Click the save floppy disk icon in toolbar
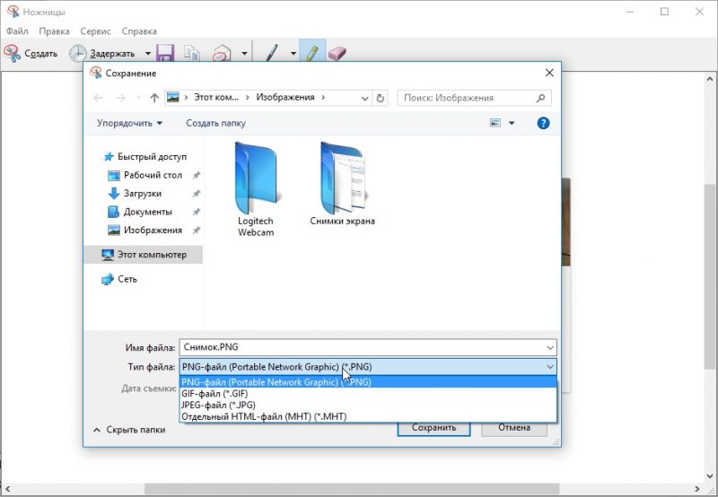Viewport: 718px width, 497px height. [x=165, y=53]
